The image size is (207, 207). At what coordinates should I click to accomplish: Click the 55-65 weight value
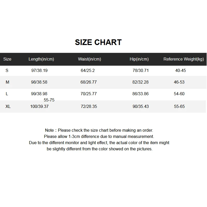pos(179,106)
